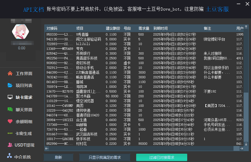
Task: Select the QQ邮箱 row
Action: 144,125
